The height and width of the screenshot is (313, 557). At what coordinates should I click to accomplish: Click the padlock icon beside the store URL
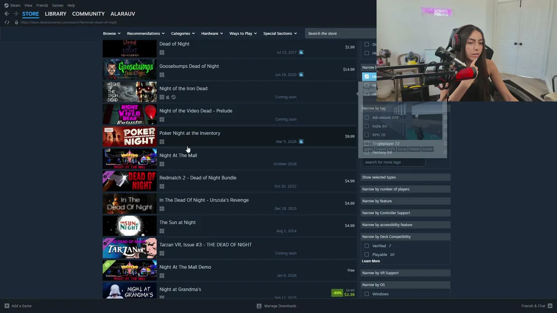pyautogui.click(x=17, y=22)
